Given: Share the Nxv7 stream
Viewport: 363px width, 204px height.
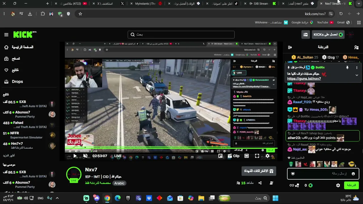Looking at the screenshot, I should 260,183.
